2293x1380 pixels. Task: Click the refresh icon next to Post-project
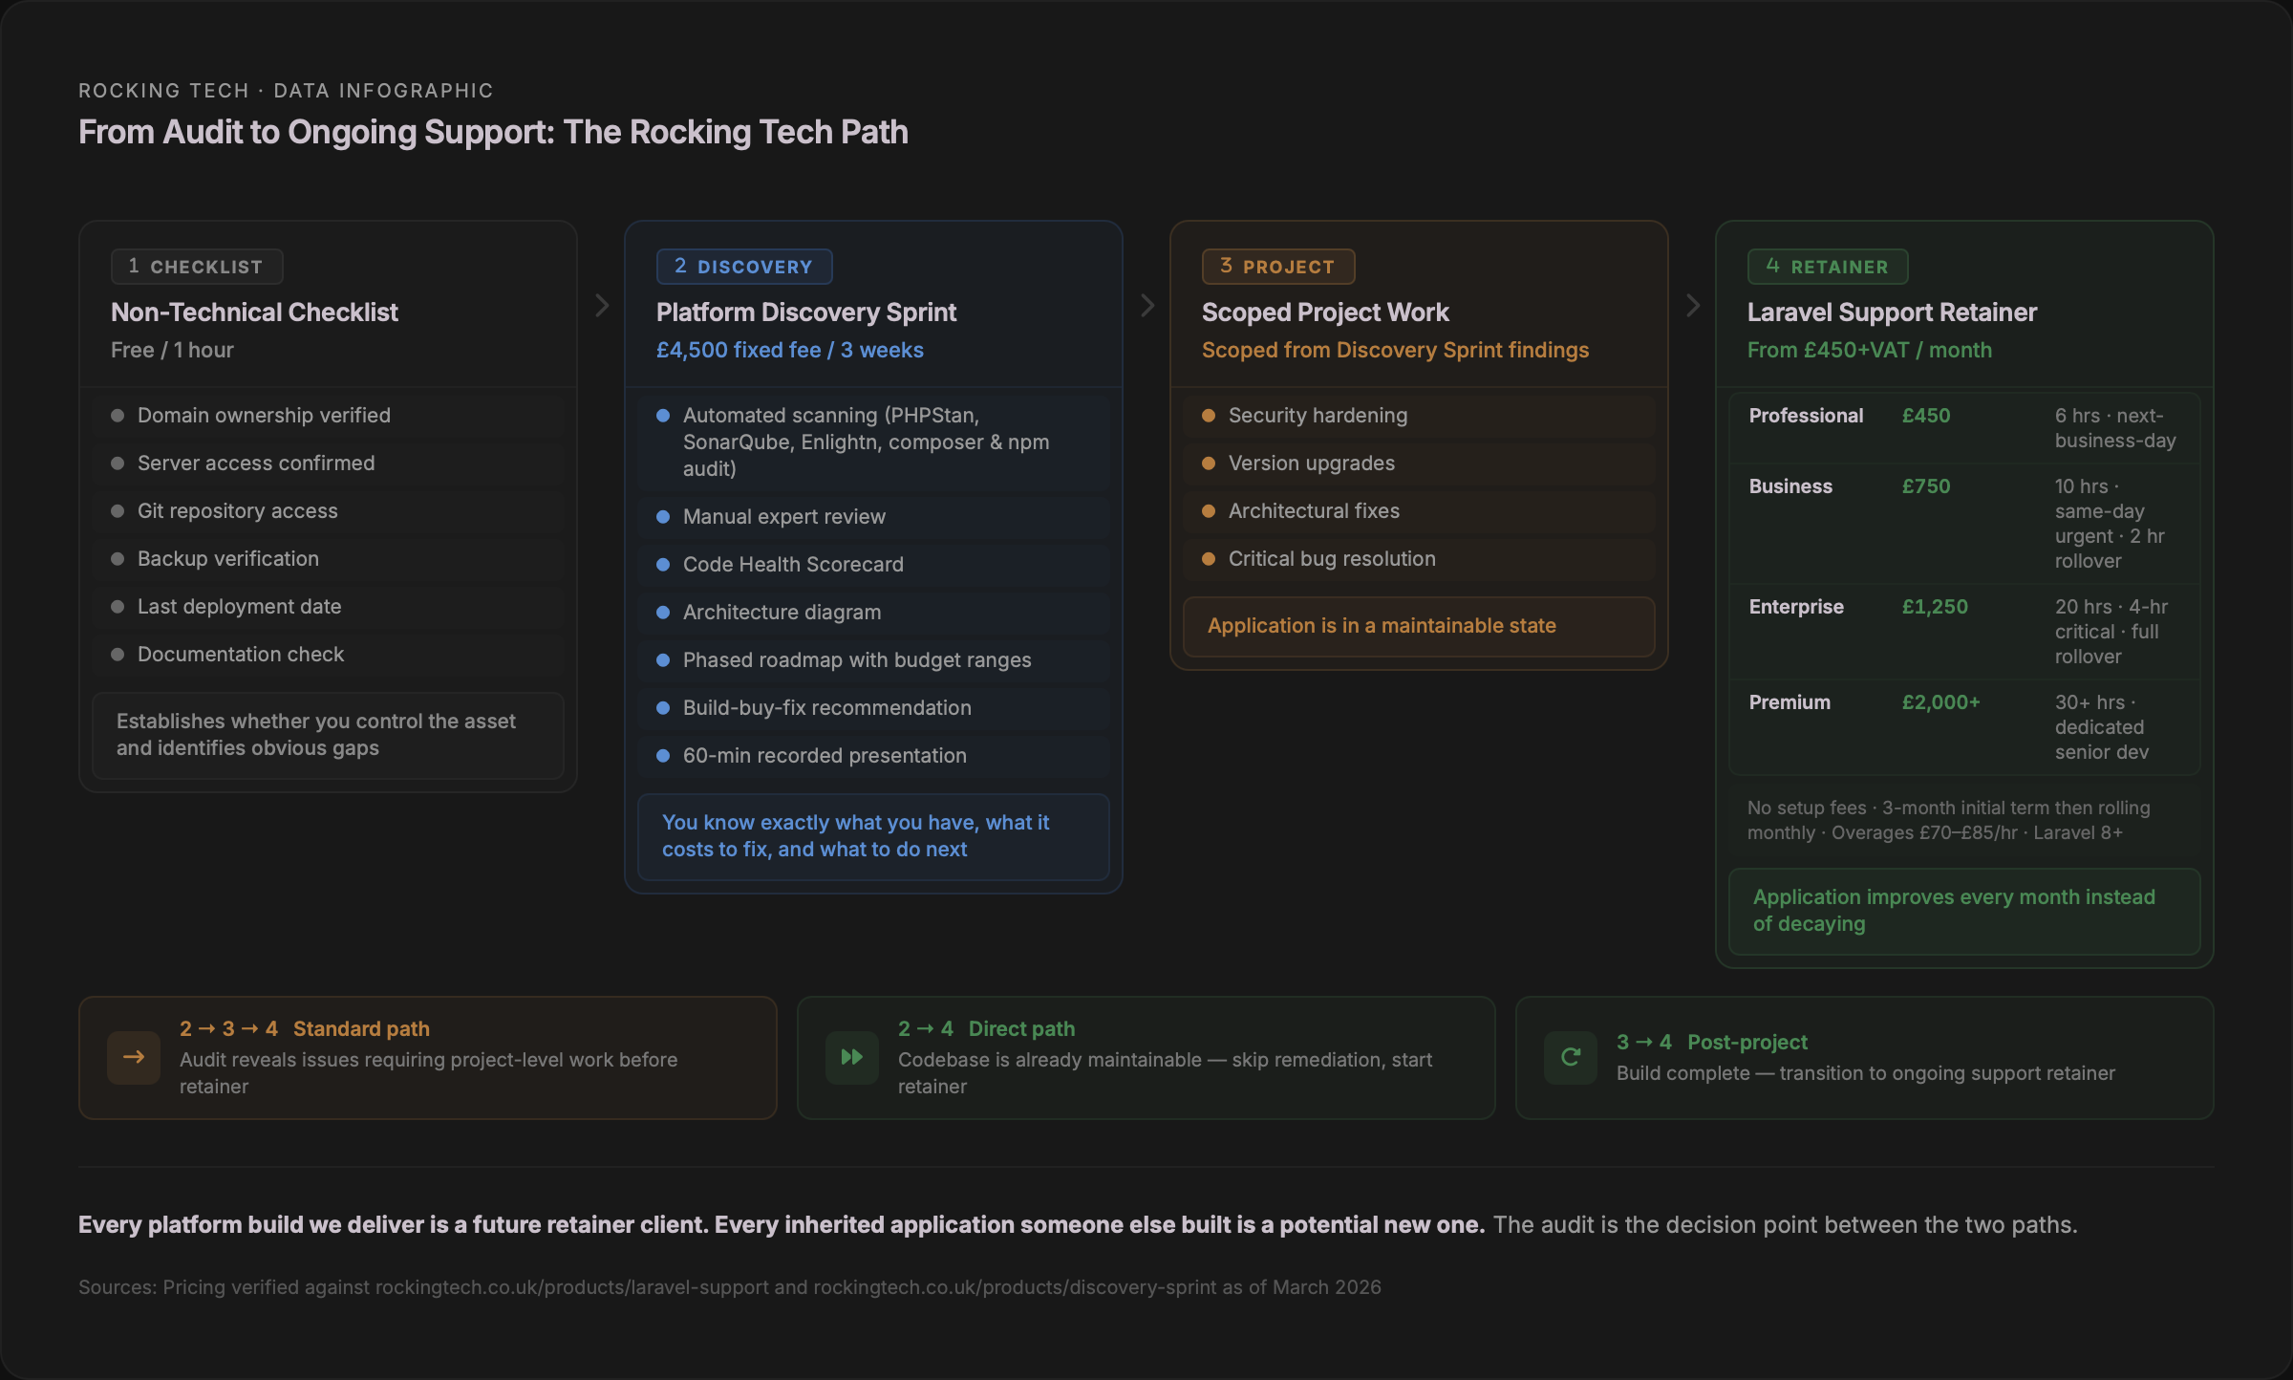[1570, 1058]
